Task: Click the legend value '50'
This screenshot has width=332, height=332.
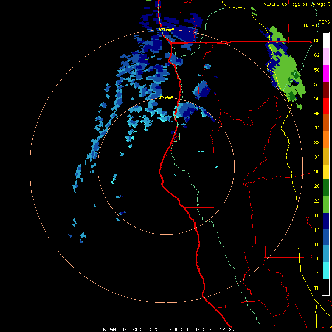Action: pos(317,99)
